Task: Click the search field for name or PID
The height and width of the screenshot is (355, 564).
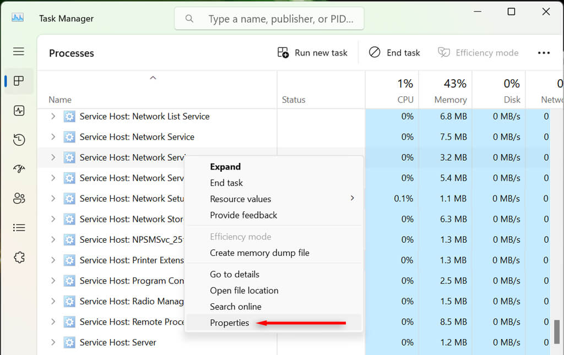Action: [269, 18]
